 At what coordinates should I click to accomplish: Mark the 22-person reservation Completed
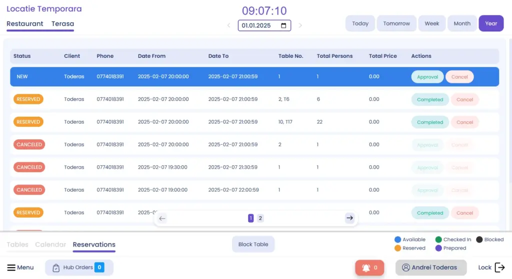click(x=429, y=122)
